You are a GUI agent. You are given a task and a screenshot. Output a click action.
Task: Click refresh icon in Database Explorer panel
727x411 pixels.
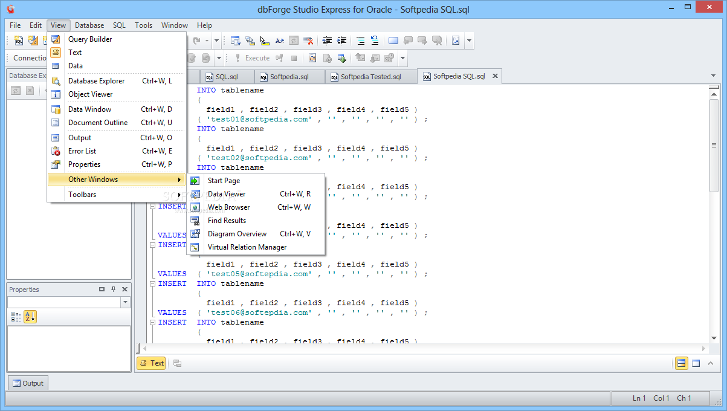(16, 91)
